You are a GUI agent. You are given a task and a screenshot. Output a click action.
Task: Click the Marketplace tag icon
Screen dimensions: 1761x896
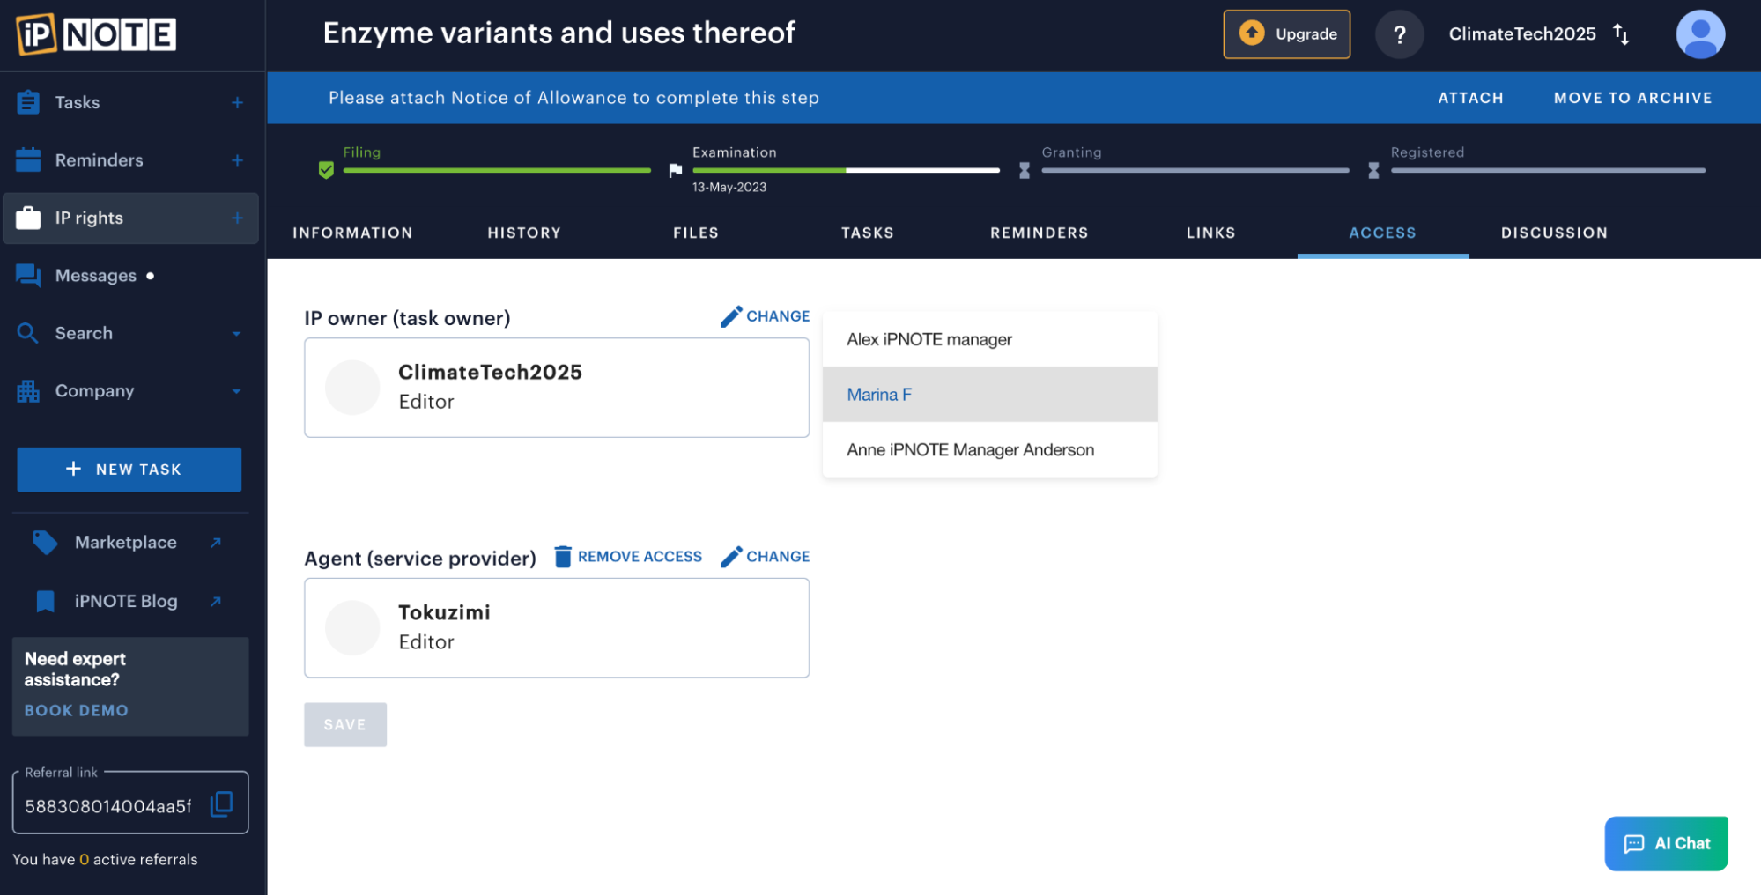(45, 543)
